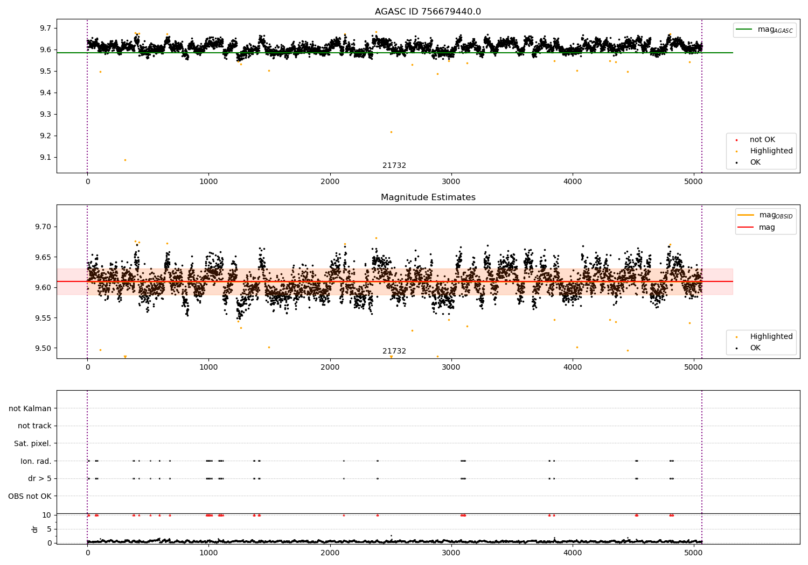Screen dimensions: 808x565
Task: Click the 'AGASC ID 756679440.0' title
Action: click(x=428, y=12)
